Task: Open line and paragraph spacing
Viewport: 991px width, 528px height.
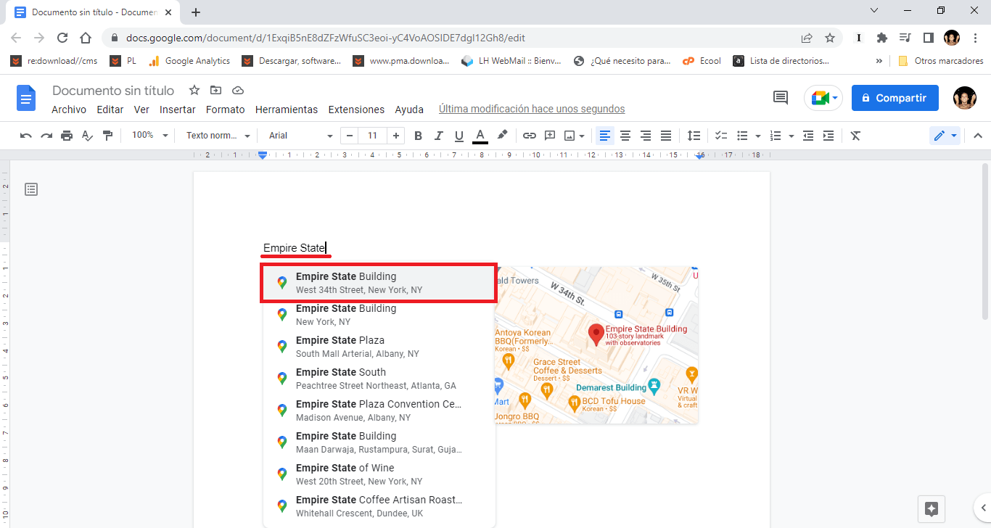Action: pos(694,136)
